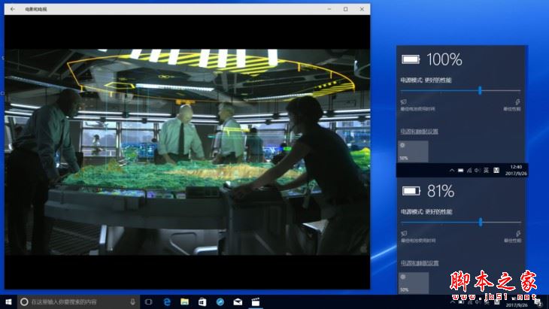This screenshot has width=549, height=309.
Task: Click the Cortana search box on taskbar
Action: [x=79, y=301]
